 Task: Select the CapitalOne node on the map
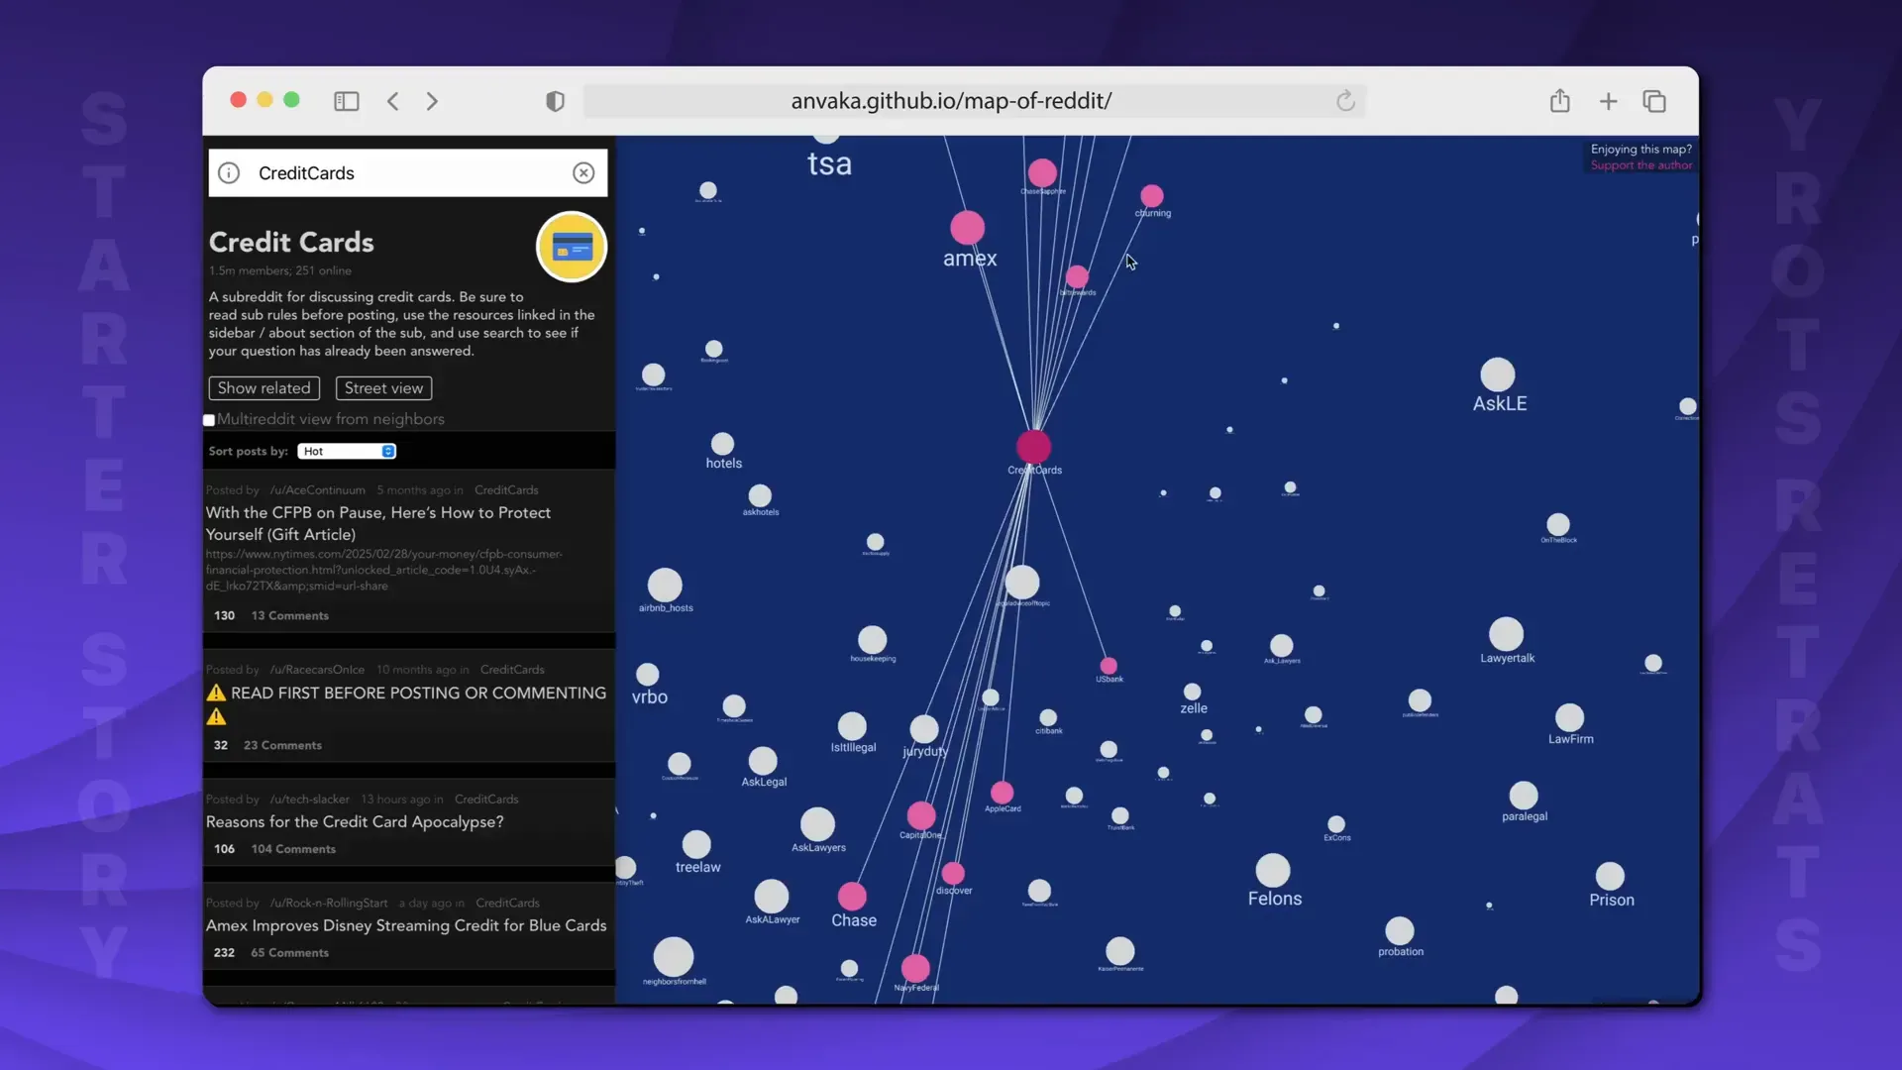coord(921,815)
